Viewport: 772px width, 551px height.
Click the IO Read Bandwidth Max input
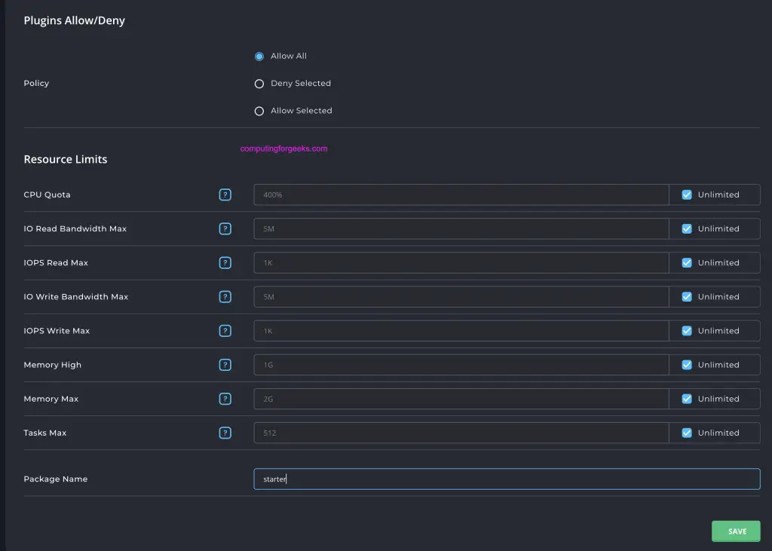pyautogui.click(x=461, y=228)
